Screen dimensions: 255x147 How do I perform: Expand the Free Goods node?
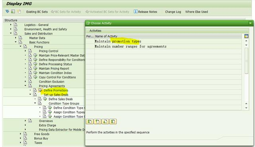click(x=20, y=134)
